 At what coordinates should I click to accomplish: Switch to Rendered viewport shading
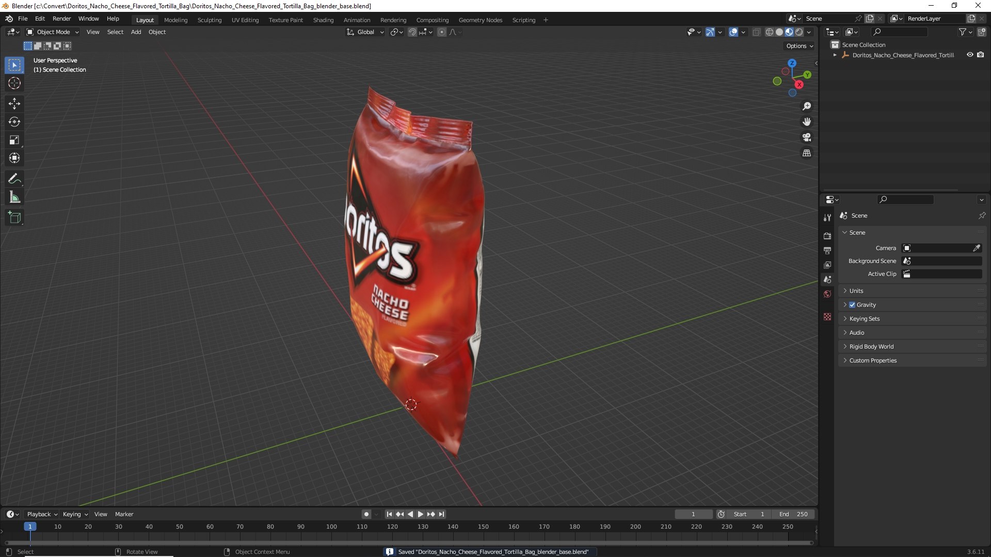tap(799, 32)
